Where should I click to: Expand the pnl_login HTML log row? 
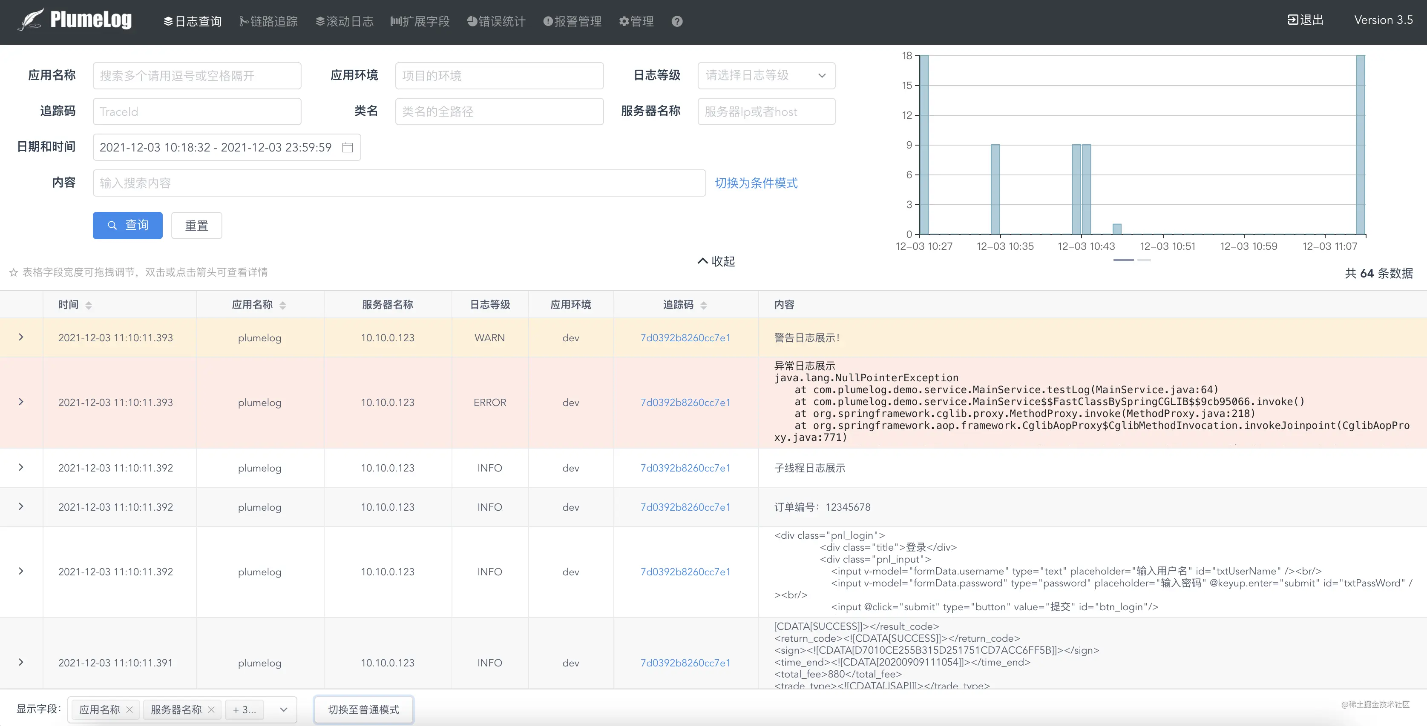(21, 571)
